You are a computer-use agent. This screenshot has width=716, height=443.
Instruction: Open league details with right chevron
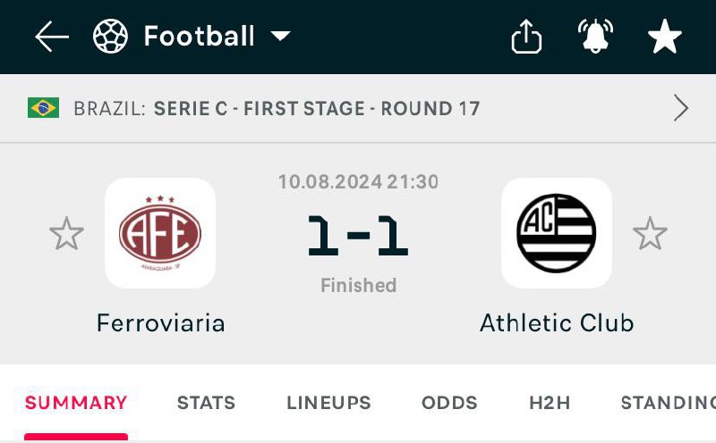681,109
